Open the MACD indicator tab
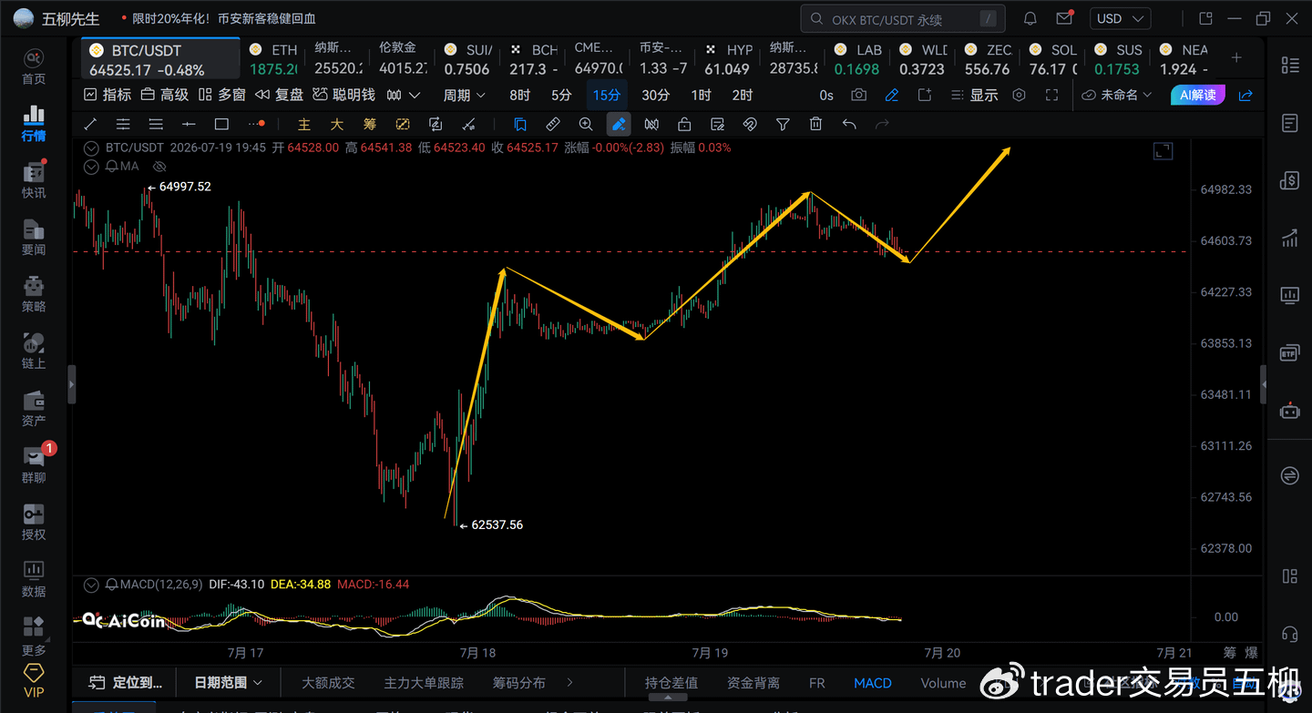The width and height of the screenshot is (1312, 713). click(873, 683)
